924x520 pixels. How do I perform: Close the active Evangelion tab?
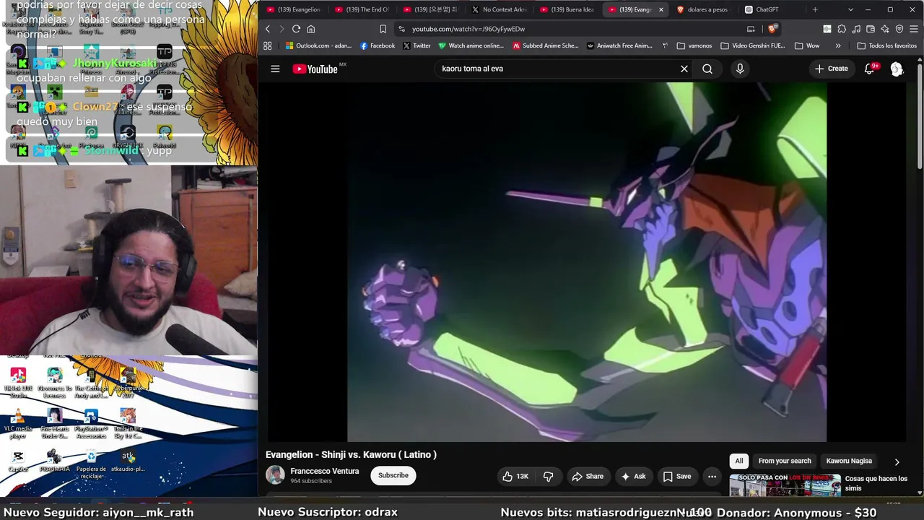pyautogui.click(x=661, y=9)
